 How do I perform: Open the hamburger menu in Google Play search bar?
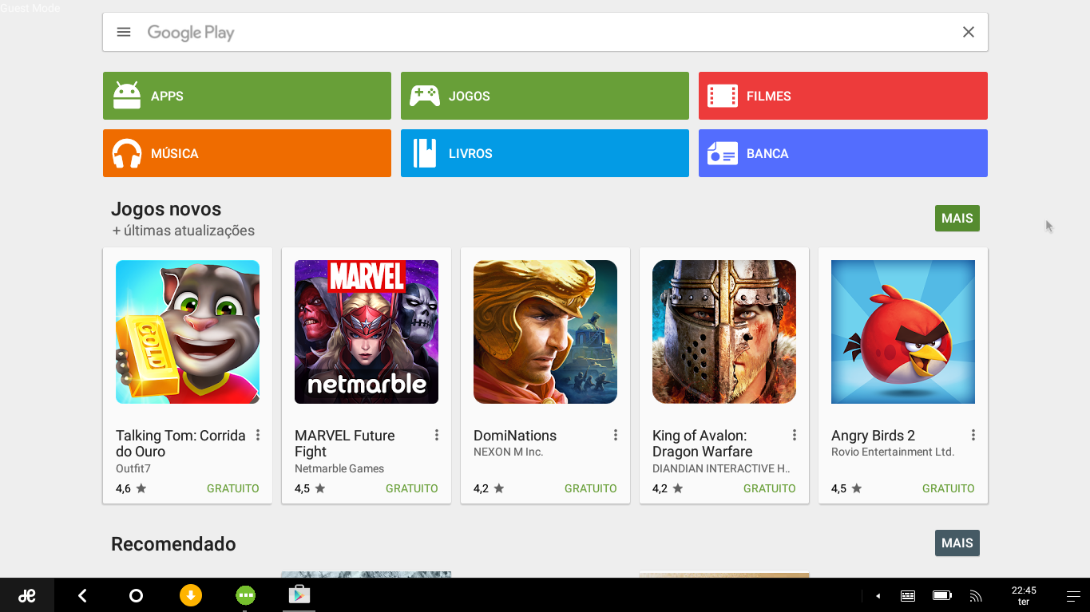pos(124,32)
